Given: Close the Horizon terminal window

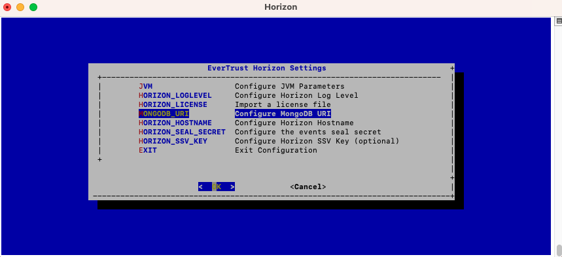Looking at the screenshot, I should (x=7, y=7).
